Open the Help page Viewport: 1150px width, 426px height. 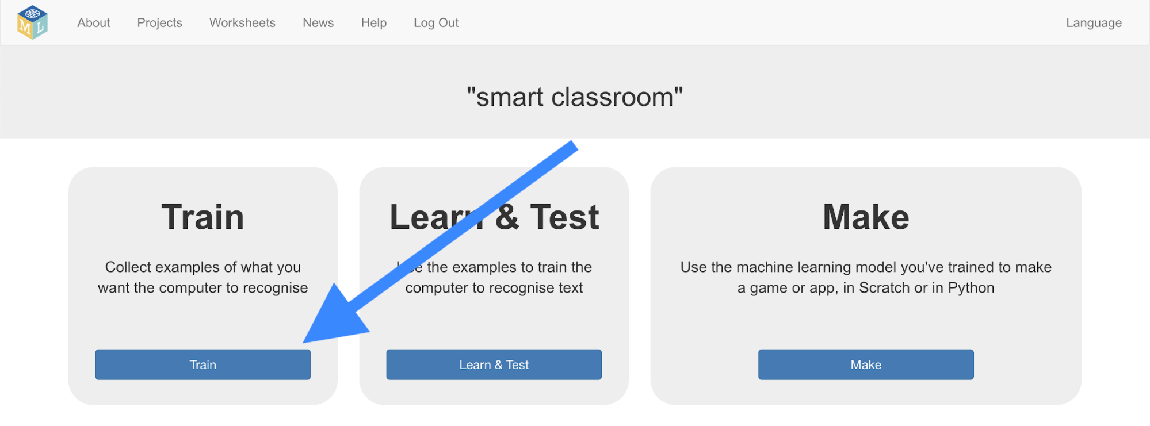373,22
